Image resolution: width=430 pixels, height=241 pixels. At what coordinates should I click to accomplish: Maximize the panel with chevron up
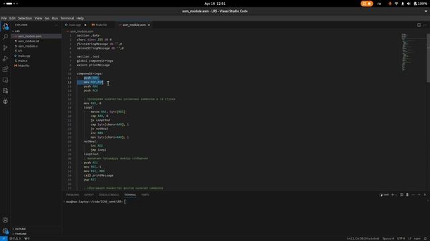419,195
